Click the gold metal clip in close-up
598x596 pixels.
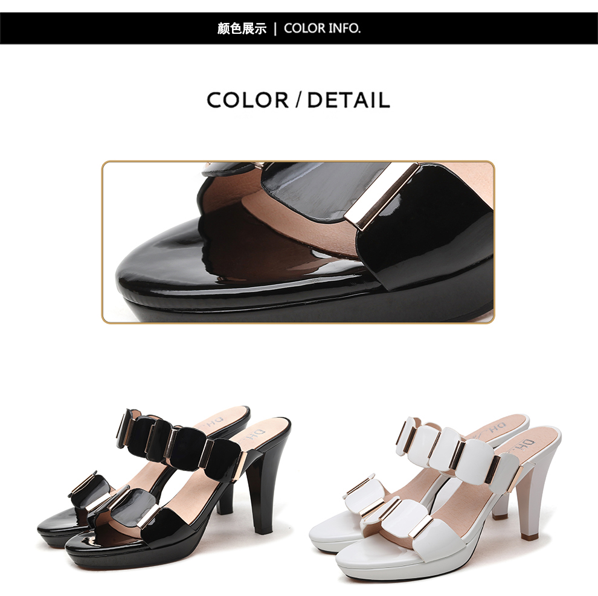382,197
